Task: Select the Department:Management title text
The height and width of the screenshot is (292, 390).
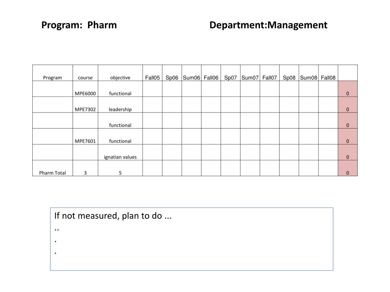Action: pos(269,25)
